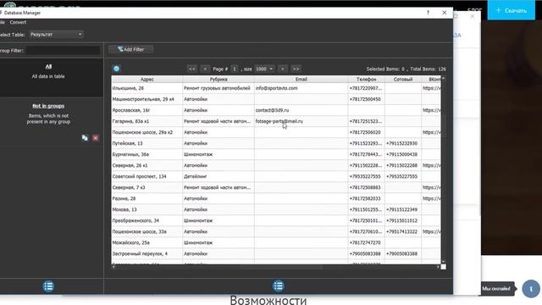Click the Сотовый column header
This screenshot has height=305, width=542.
[x=403, y=79]
